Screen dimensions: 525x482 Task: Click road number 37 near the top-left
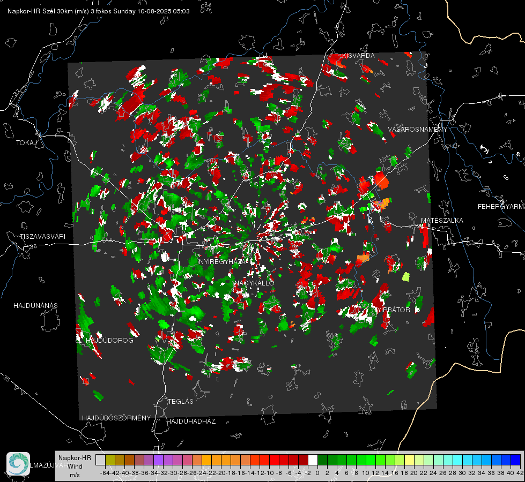pyautogui.click(x=17, y=92)
